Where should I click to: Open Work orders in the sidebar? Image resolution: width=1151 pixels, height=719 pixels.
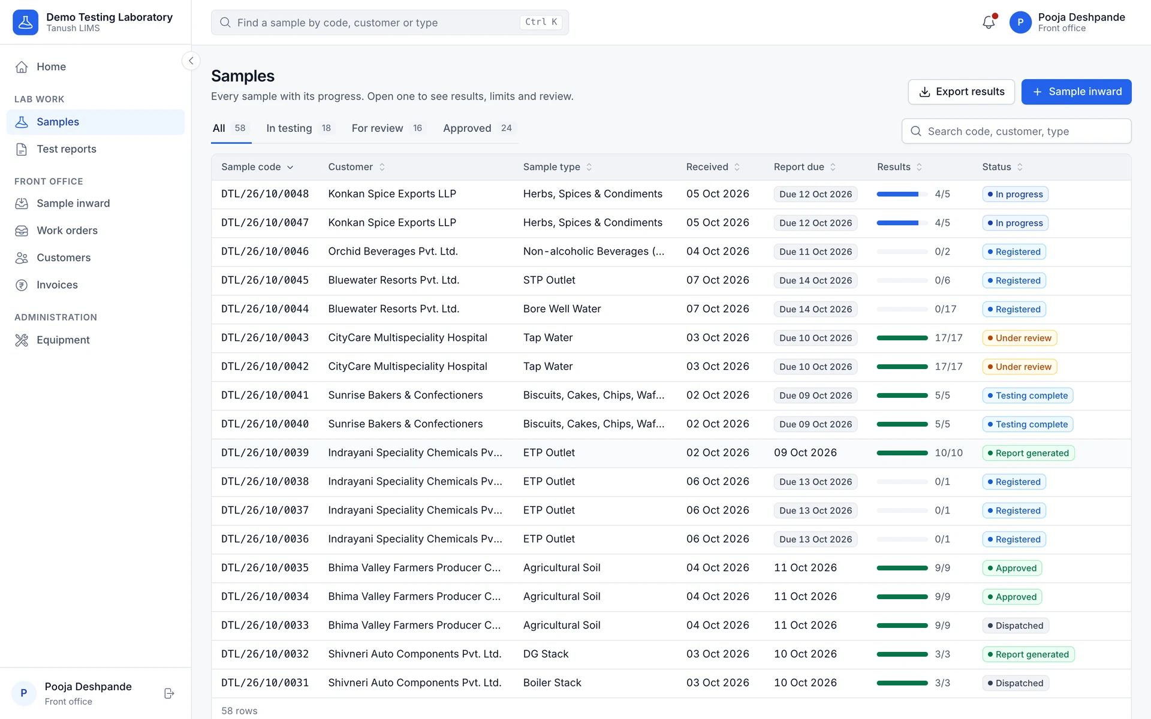coord(95,231)
